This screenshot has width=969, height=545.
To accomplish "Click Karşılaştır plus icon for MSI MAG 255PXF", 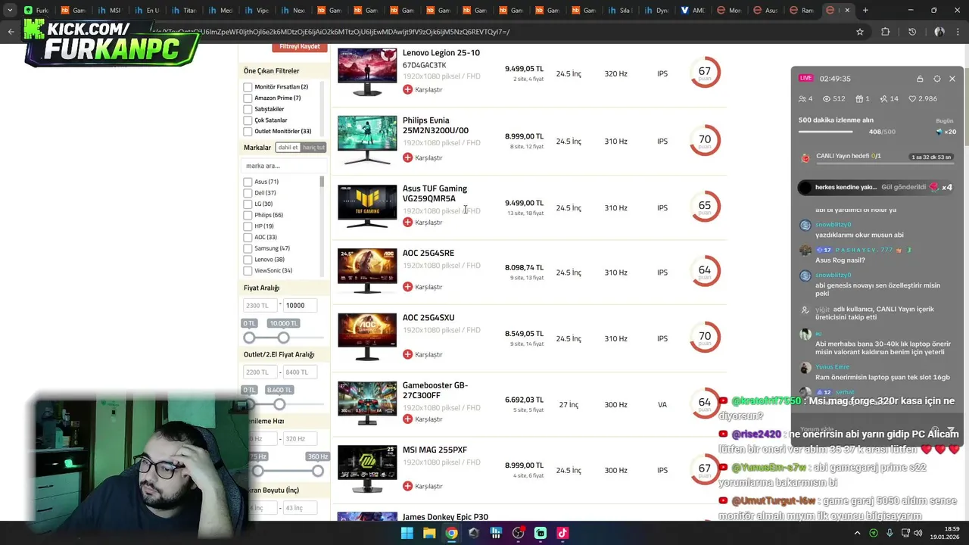I will (407, 486).
